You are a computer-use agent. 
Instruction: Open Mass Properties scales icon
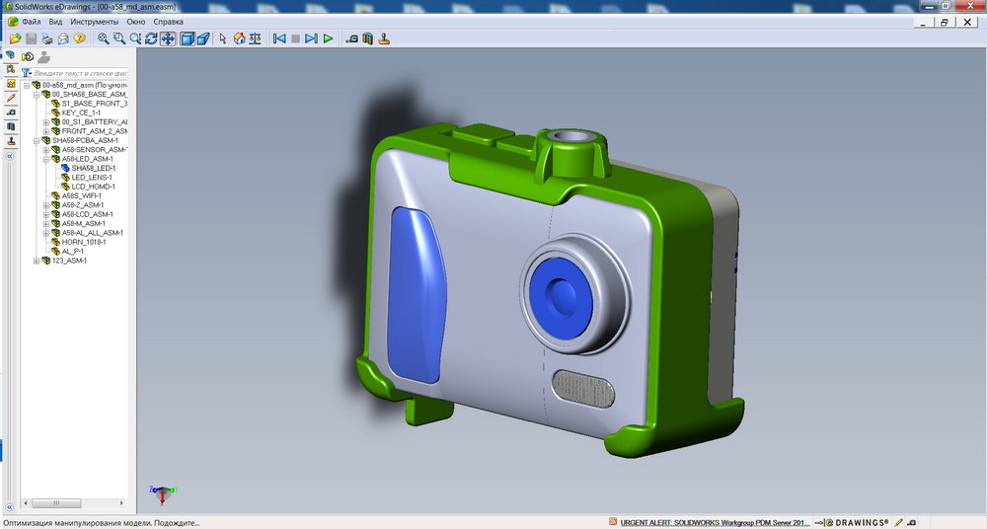tap(255, 39)
